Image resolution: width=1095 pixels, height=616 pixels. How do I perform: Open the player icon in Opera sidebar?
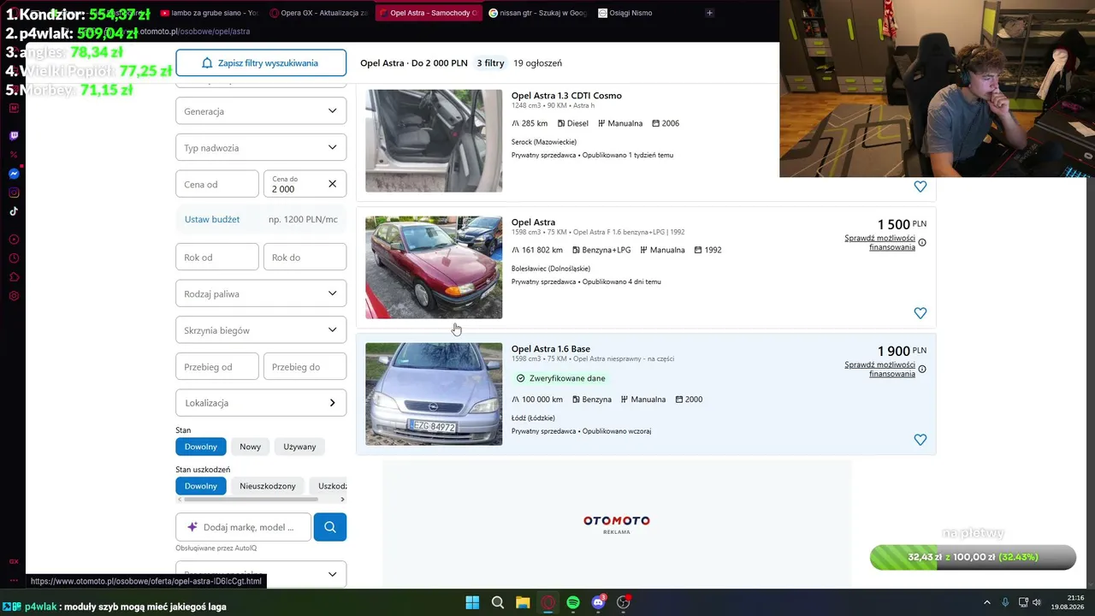pyautogui.click(x=14, y=240)
